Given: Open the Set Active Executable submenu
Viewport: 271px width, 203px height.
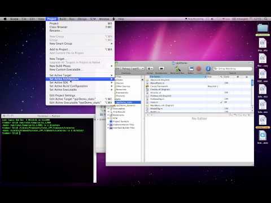Looking at the screenshot, I should (81, 90).
